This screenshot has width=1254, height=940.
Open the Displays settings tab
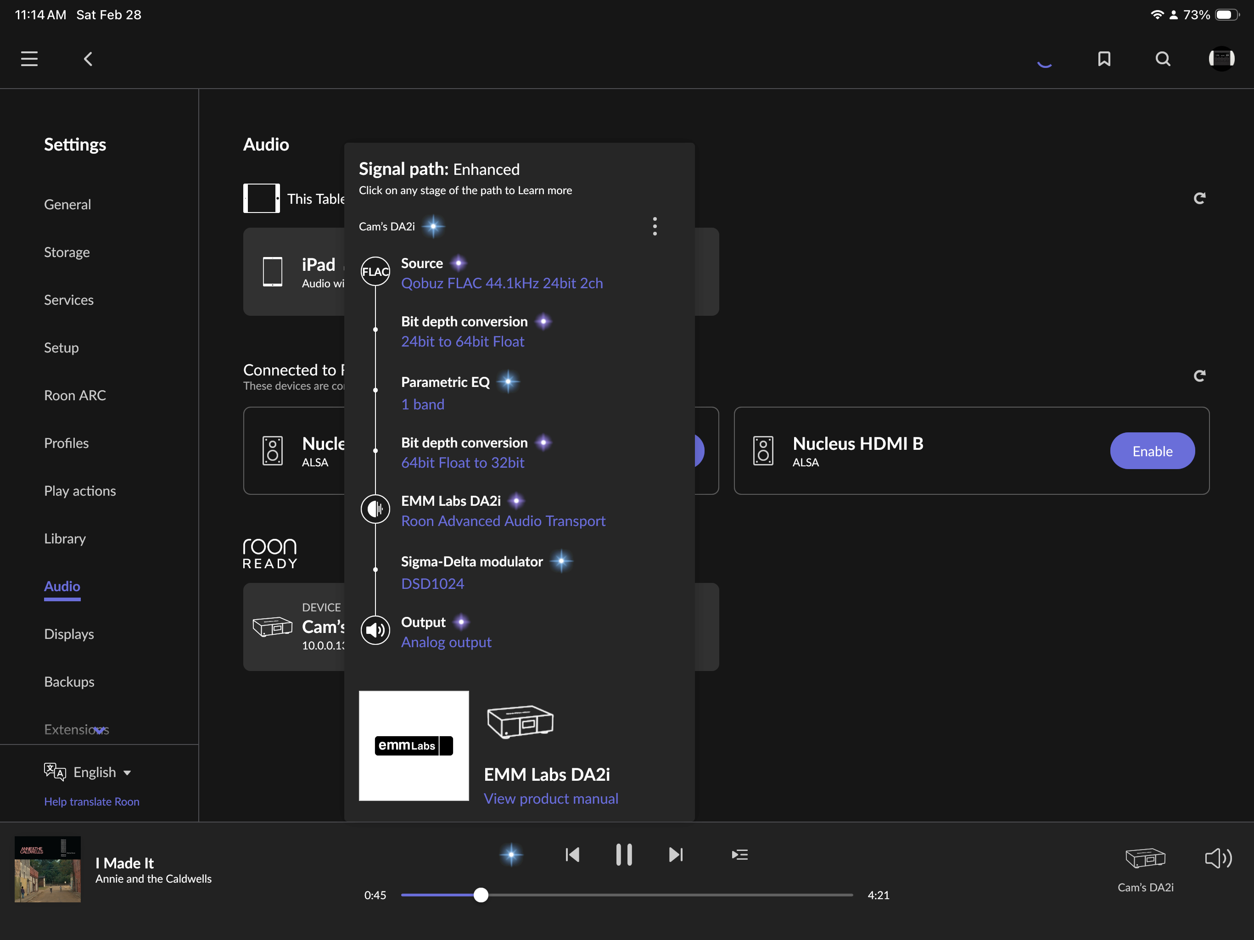[x=69, y=634]
